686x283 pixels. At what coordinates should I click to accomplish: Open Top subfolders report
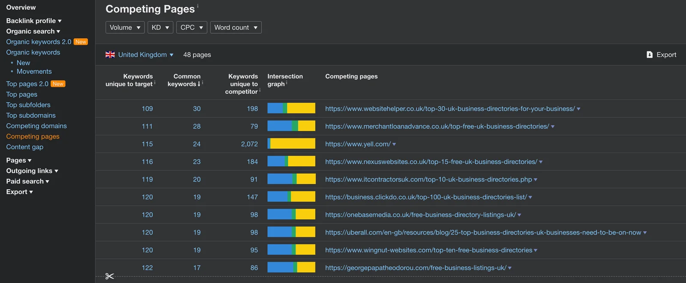point(28,105)
